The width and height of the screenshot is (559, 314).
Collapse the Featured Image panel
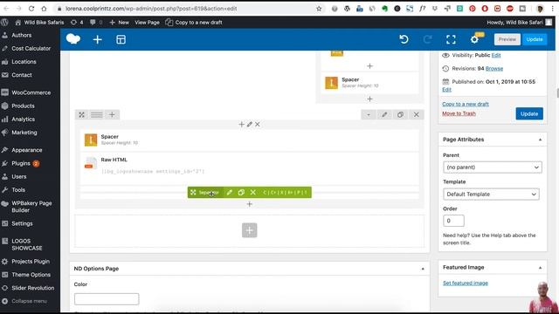(540, 268)
